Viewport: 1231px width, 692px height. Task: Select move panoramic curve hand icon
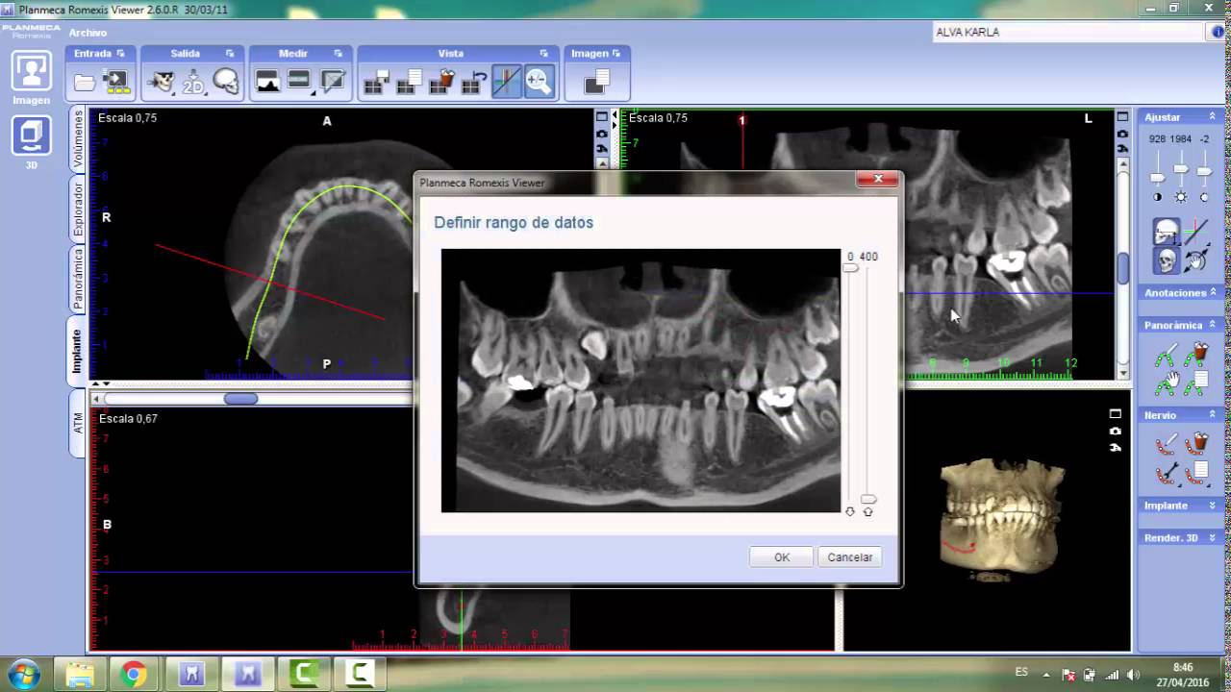1166,384
